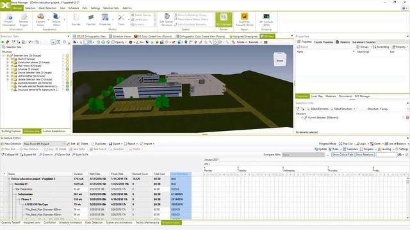The width and height of the screenshot is (410, 230).
Task: Switch to the Building Explorer tab
Action: click(x=11, y=131)
